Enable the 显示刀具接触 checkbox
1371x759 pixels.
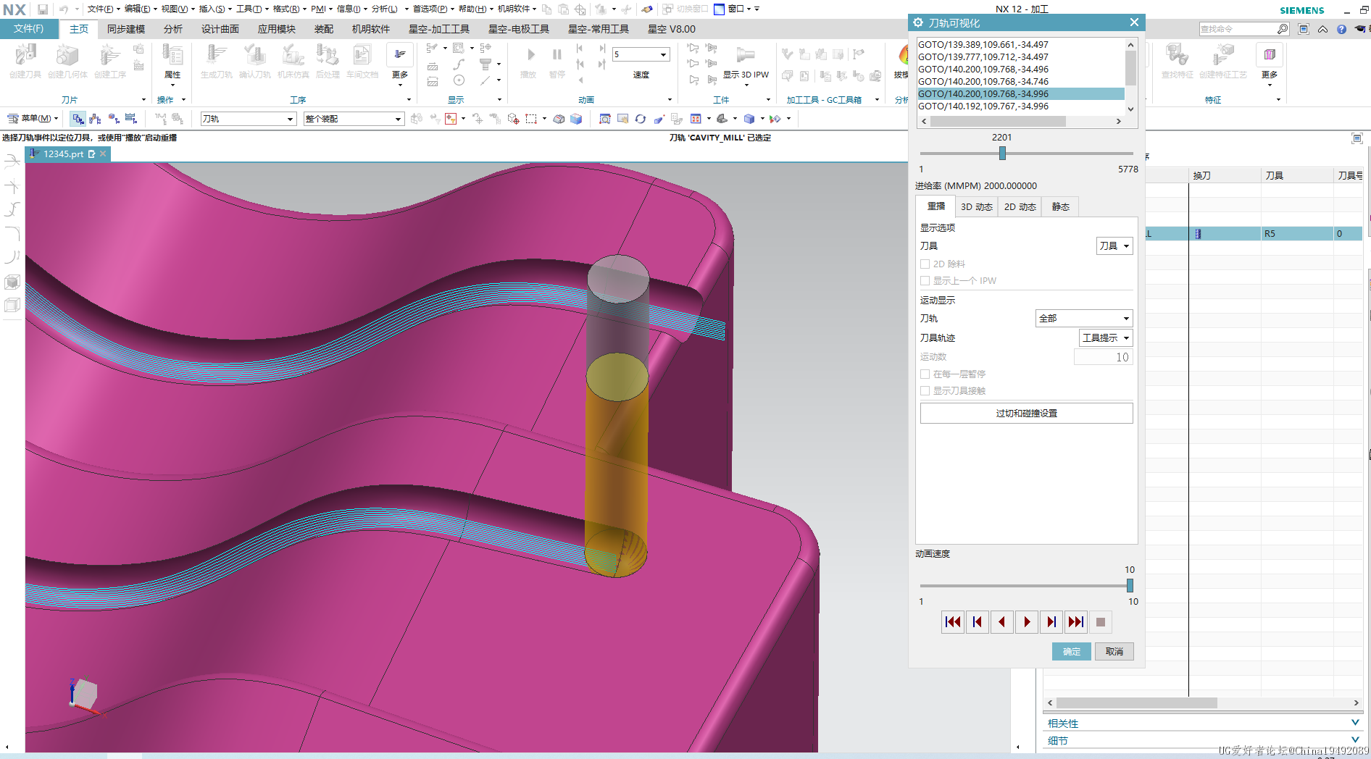coord(925,391)
